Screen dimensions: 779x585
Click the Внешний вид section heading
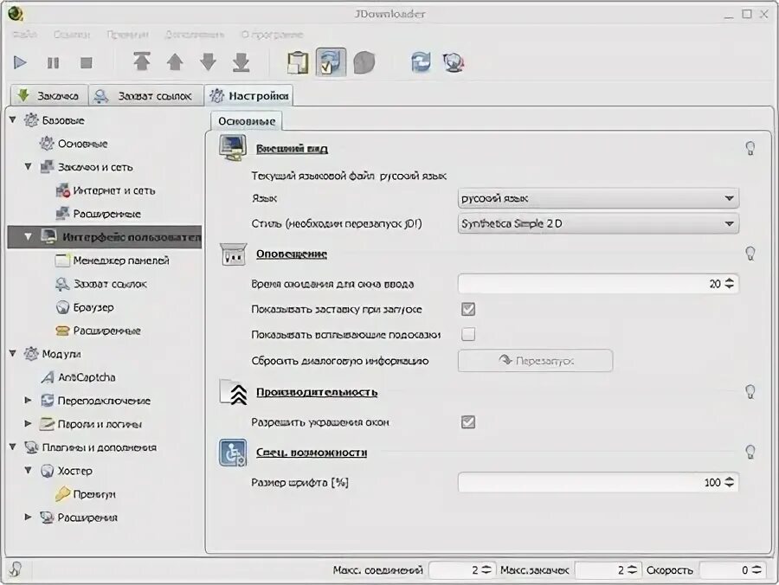point(292,149)
